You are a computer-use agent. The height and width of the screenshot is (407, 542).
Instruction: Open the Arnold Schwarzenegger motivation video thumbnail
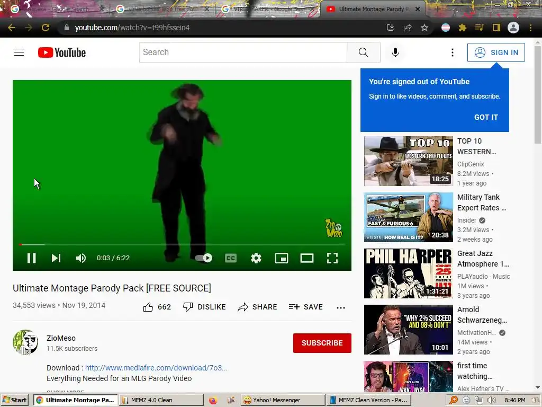point(408,330)
